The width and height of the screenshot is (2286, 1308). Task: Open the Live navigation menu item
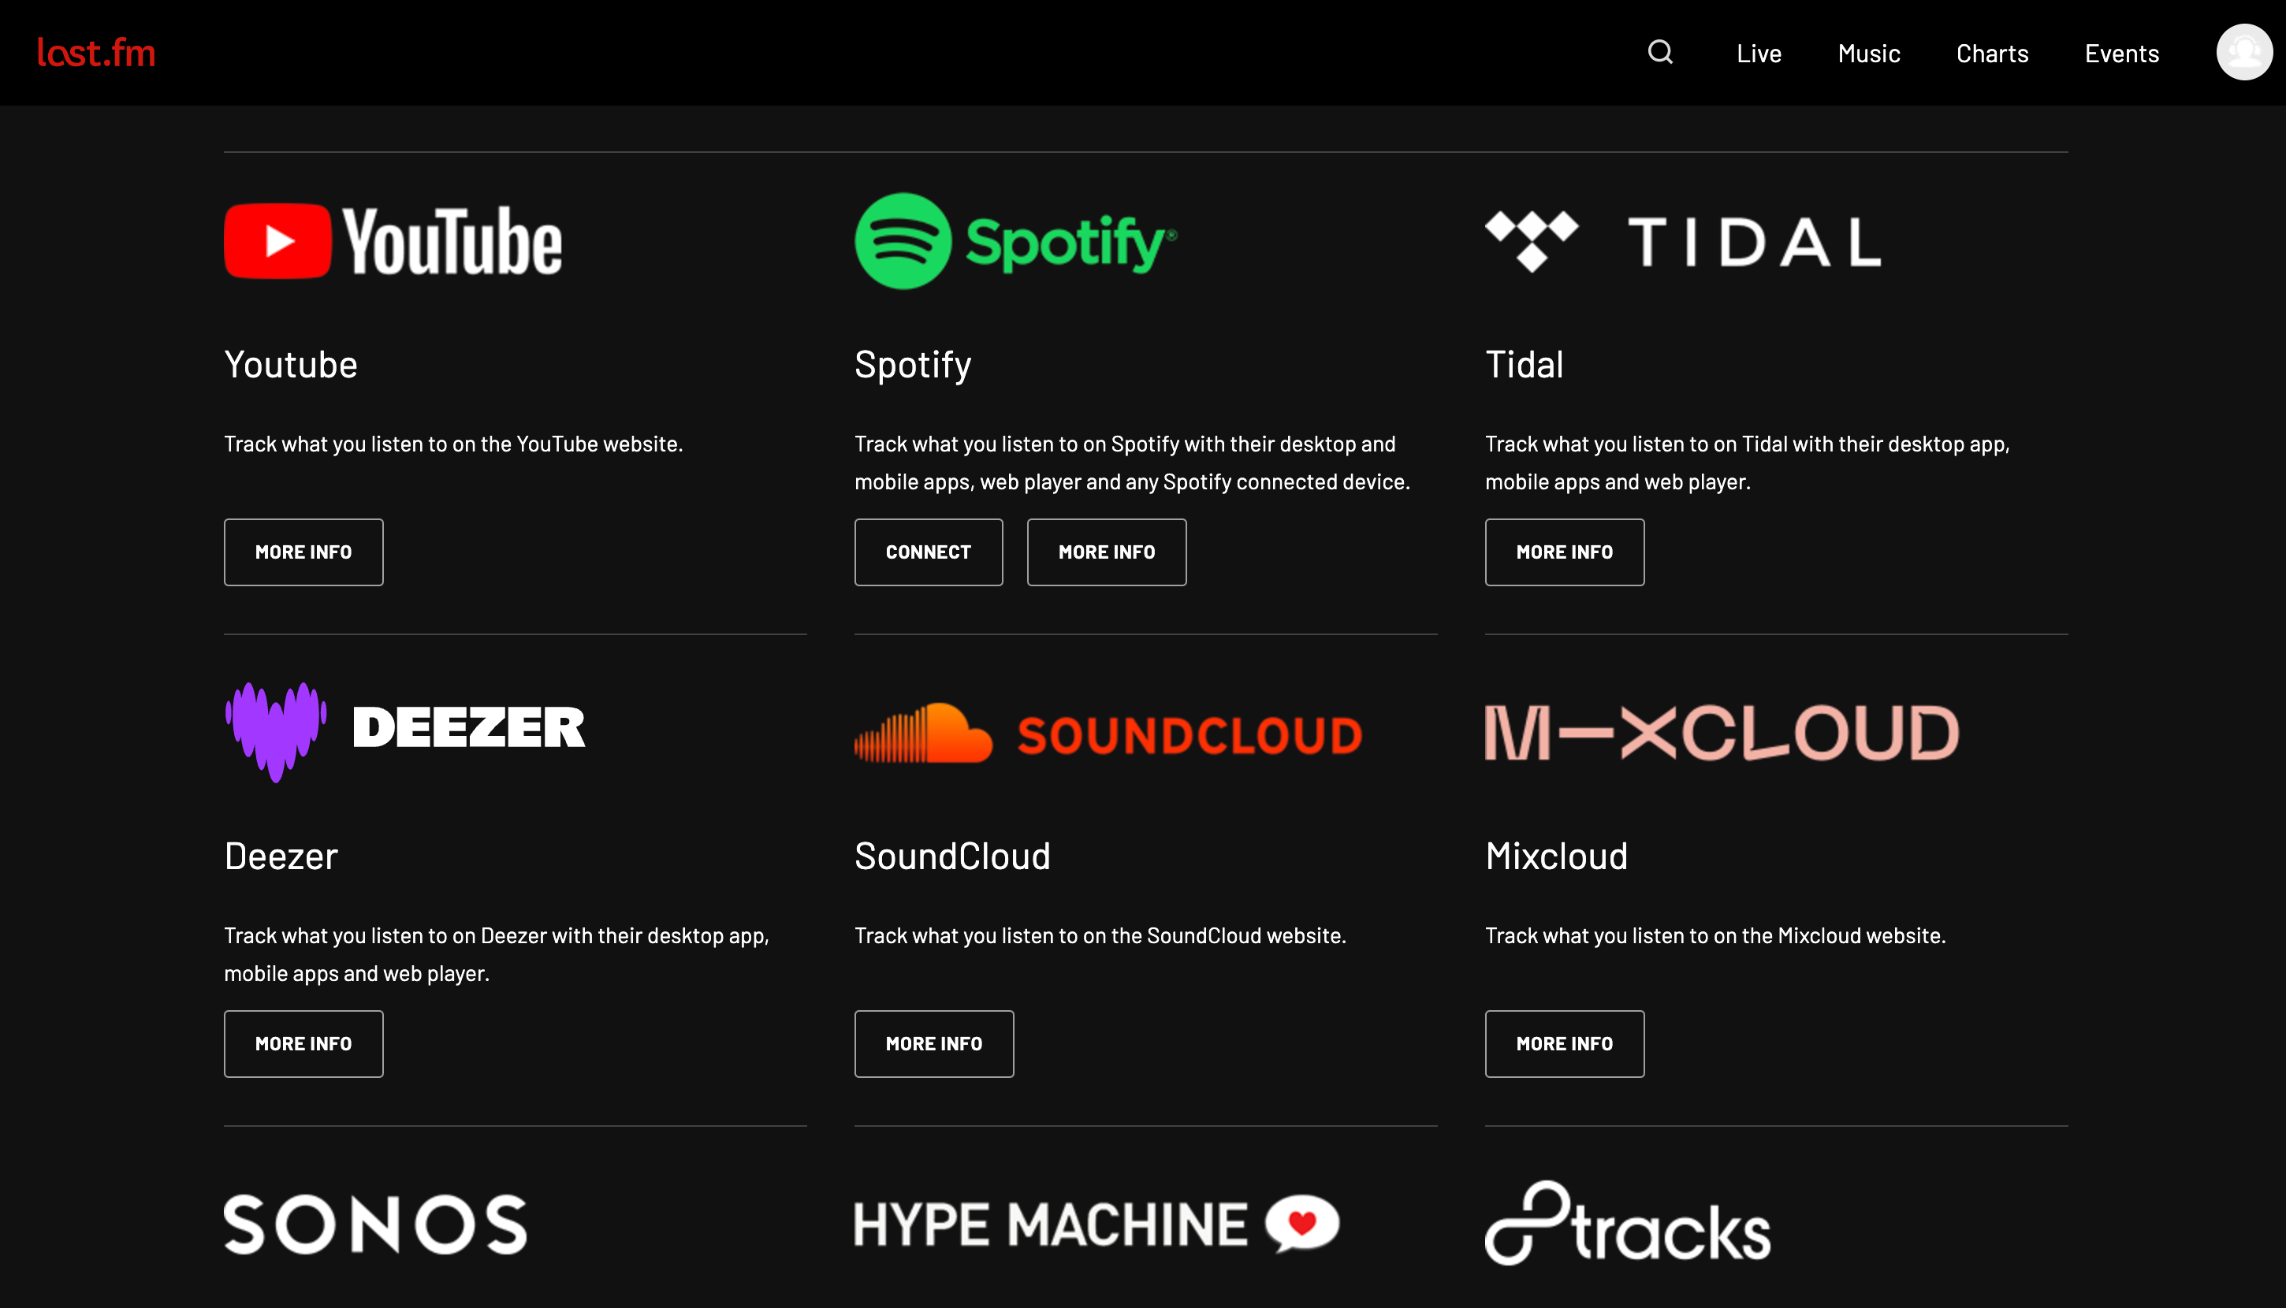tap(1759, 52)
